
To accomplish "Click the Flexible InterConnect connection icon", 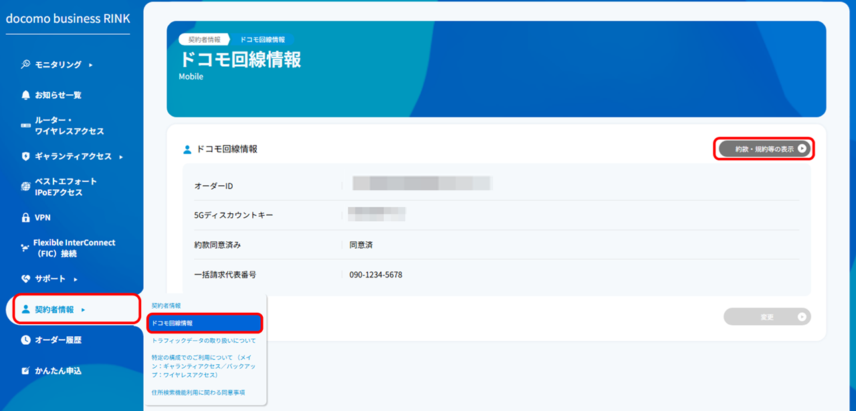I will [x=25, y=248].
